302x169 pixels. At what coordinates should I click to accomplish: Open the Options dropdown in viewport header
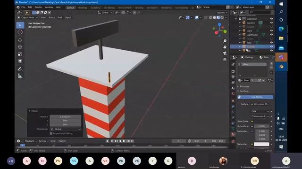(222, 13)
